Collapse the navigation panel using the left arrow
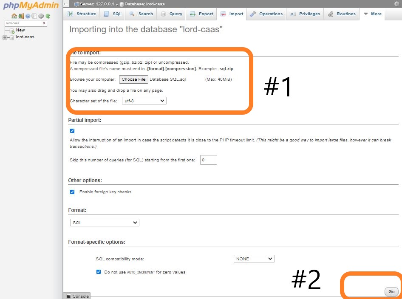This screenshot has width=402, height=299. point(66,4)
